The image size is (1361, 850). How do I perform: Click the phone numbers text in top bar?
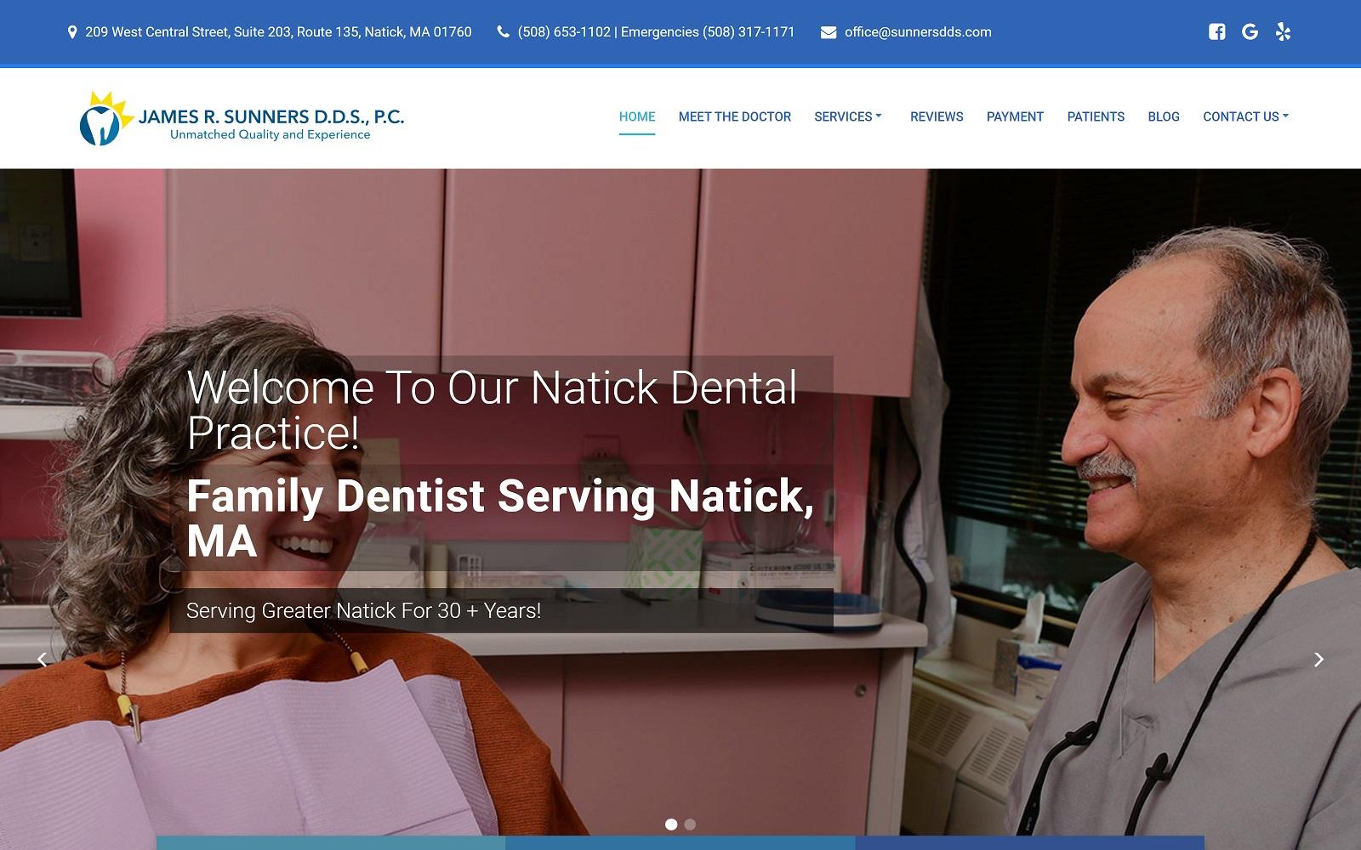(x=657, y=32)
